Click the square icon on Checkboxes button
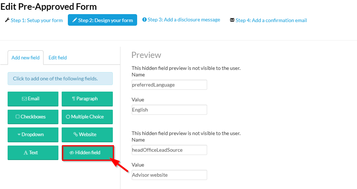 tap(17, 117)
